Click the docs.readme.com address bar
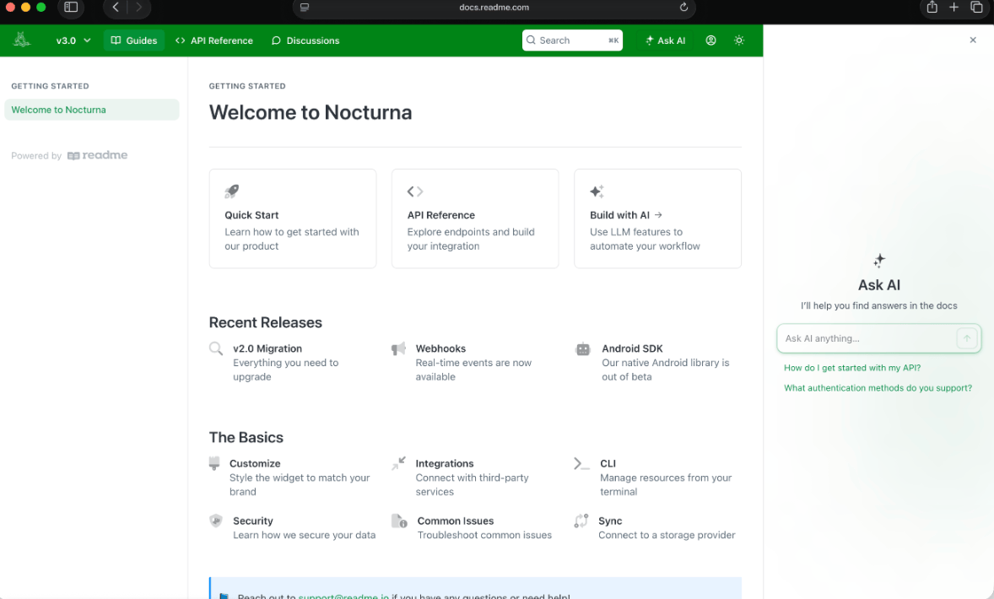 pyautogui.click(x=494, y=8)
